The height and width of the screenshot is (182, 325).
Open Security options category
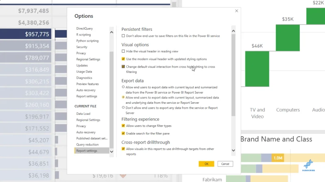tap(82, 47)
